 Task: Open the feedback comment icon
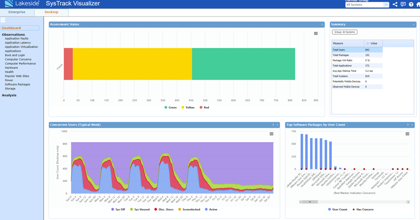[403, 4]
